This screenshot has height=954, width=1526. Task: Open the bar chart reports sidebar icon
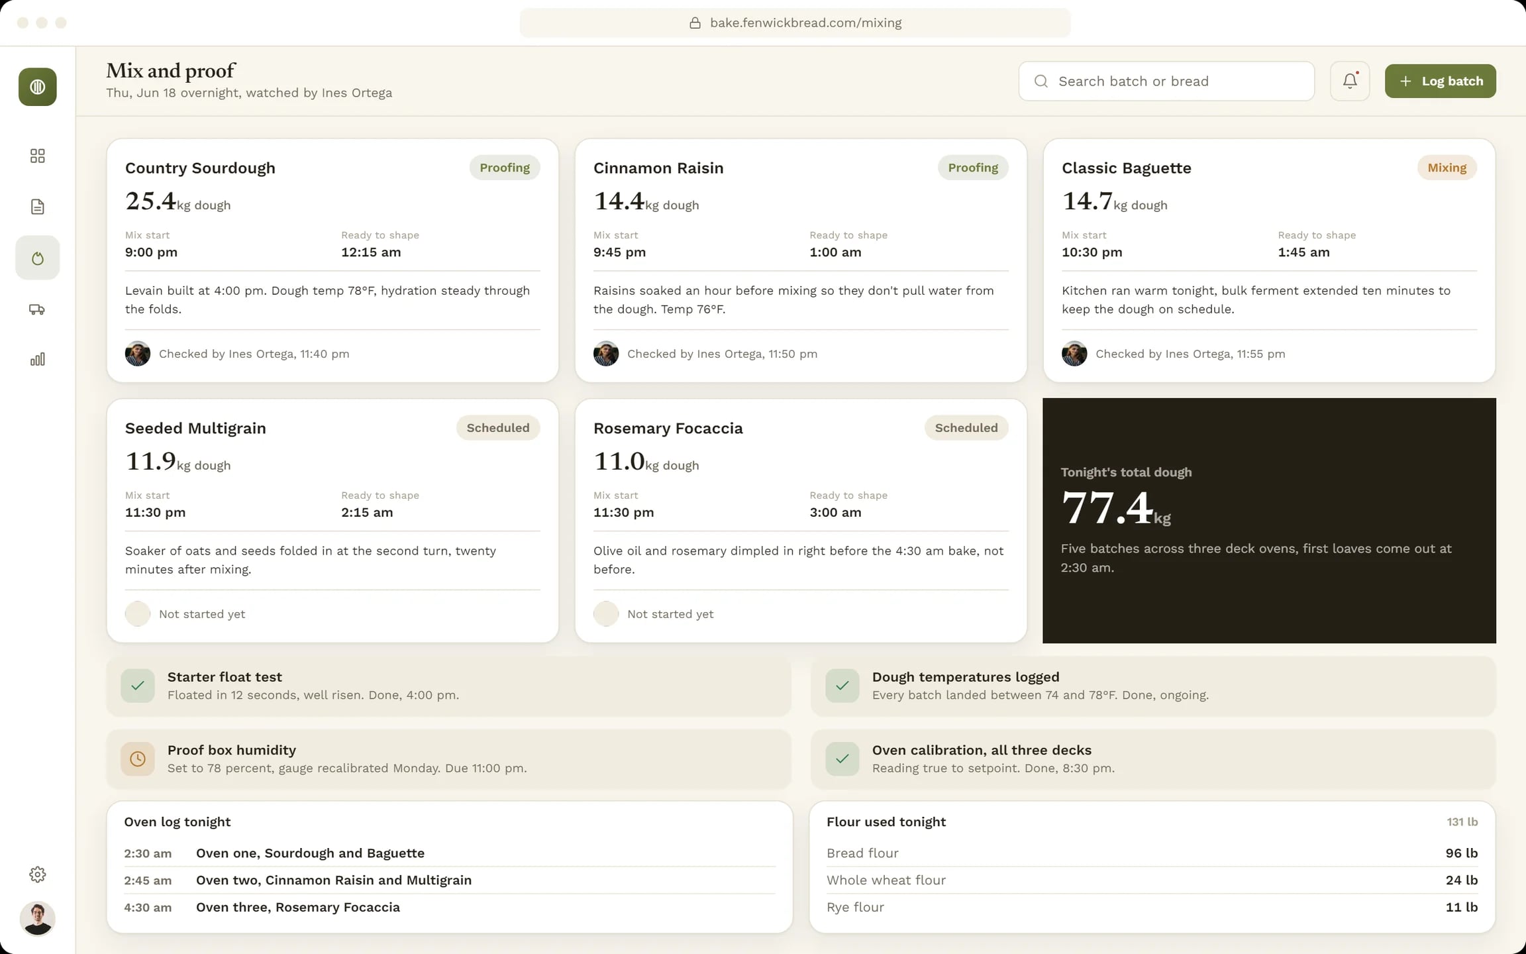pyautogui.click(x=37, y=359)
